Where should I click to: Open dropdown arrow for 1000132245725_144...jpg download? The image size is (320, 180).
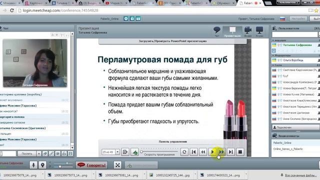tap(195, 175)
